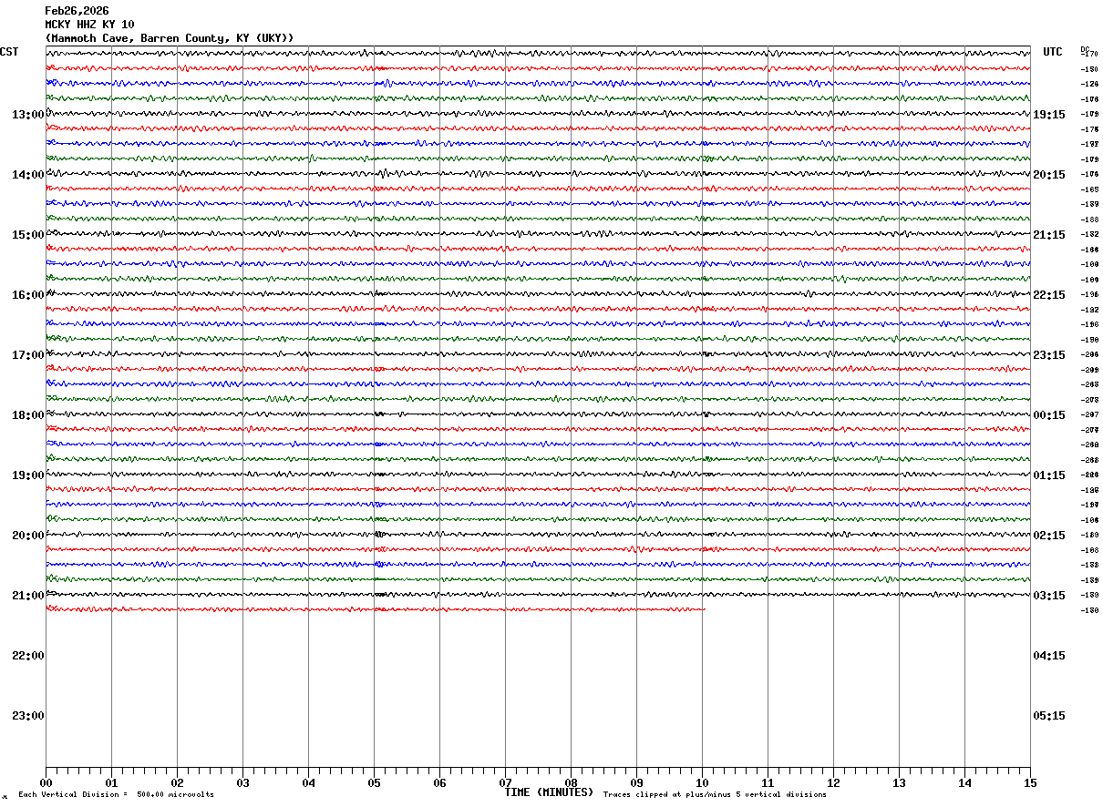Select the 18:00 CST row label
Screen dimensions: 1103x807
[28, 415]
